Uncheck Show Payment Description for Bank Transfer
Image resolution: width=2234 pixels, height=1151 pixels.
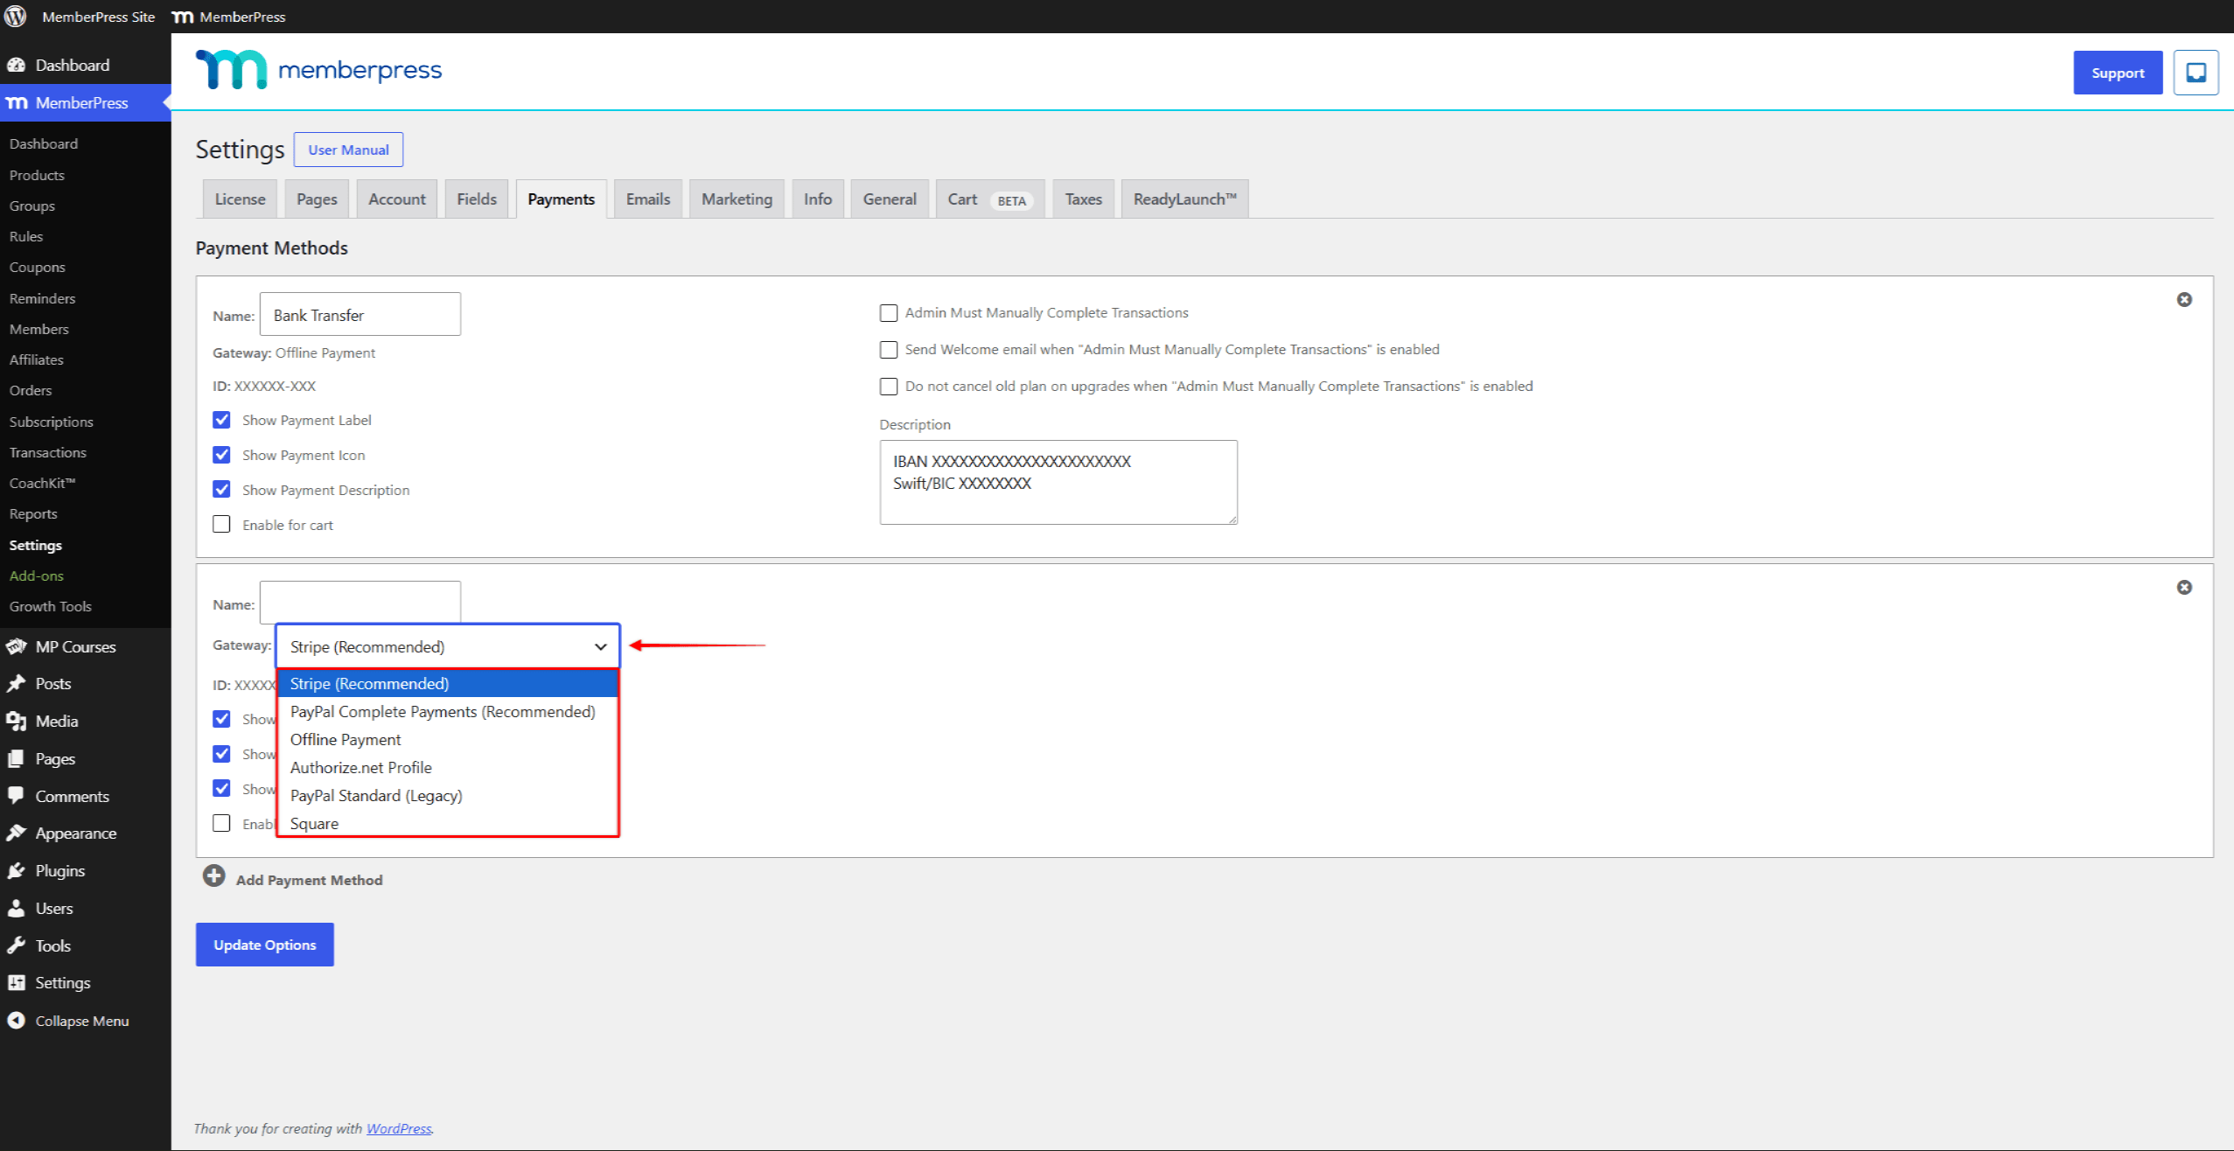pyautogui.click(x=221, y=489)
